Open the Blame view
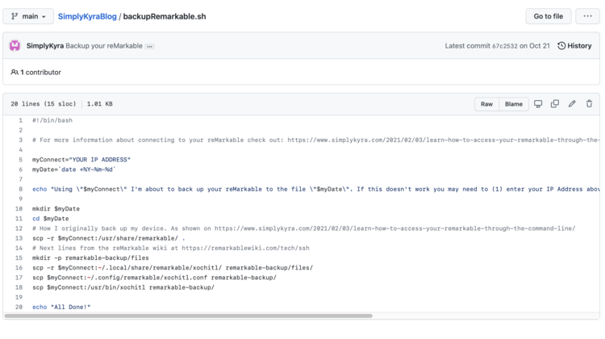This screenshot has width=605, height=339. (514, 104)
